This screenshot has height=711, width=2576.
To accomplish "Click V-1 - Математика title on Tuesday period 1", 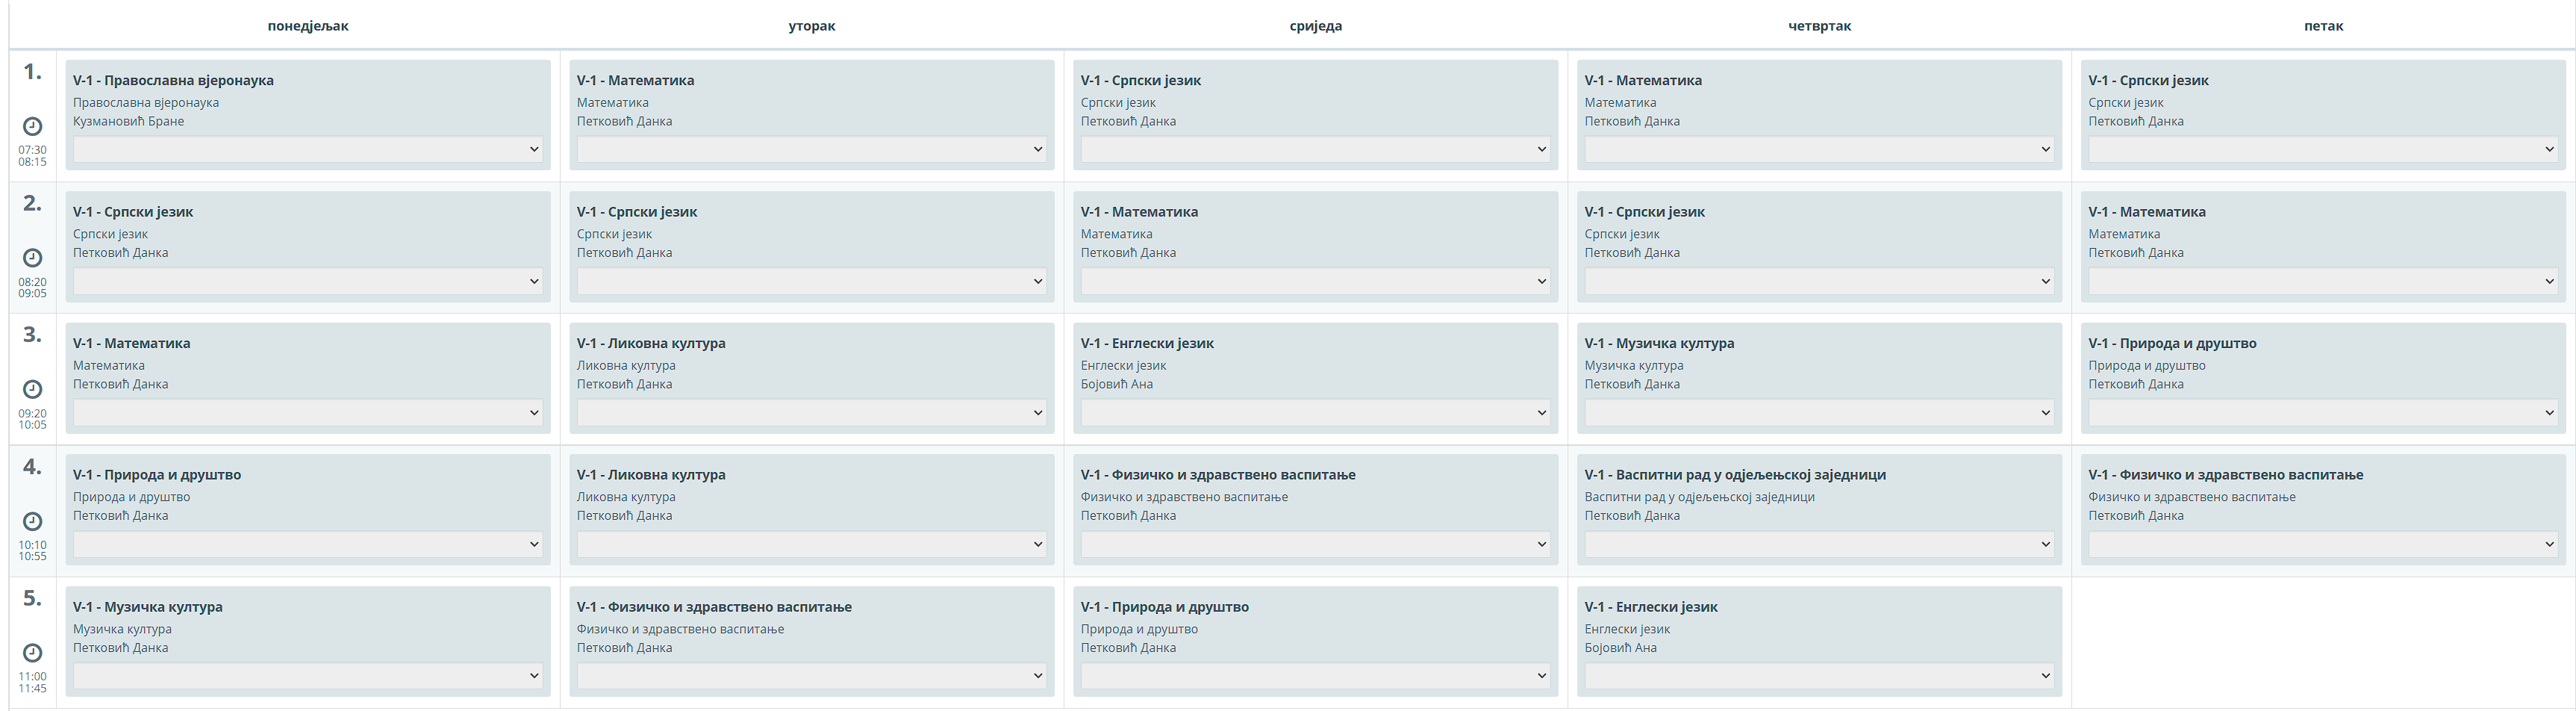I will [635, 80].
